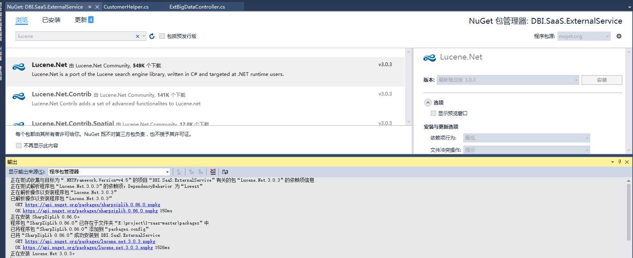Screen dimensions: 633x258
Task: Open the CustomerHelper.cs tab
Action: (x=126, y=7)
